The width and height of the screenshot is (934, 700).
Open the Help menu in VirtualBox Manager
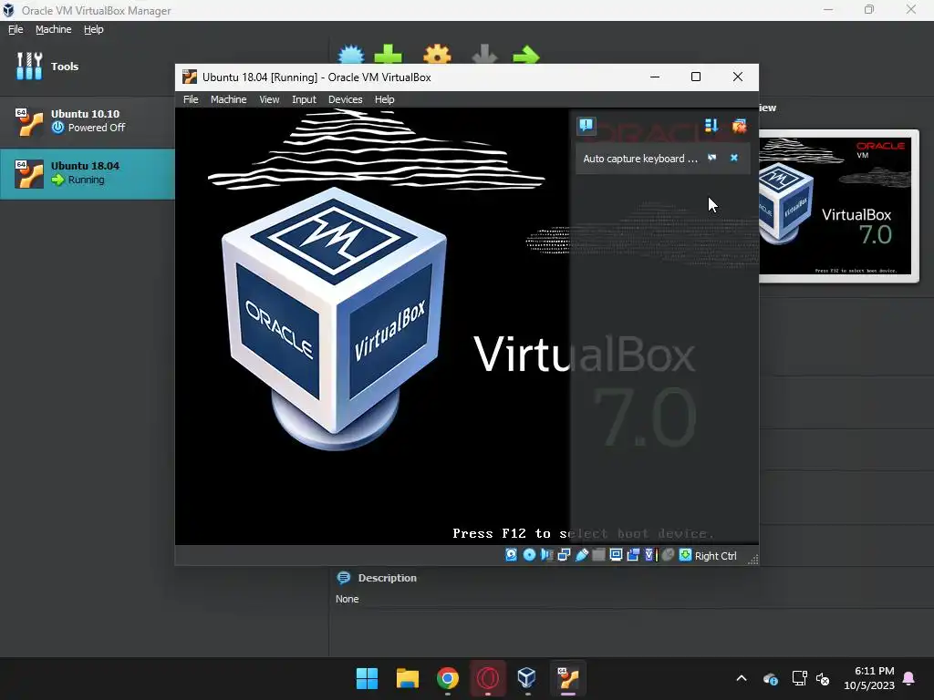pyautogui.click(x=94, y=29)
